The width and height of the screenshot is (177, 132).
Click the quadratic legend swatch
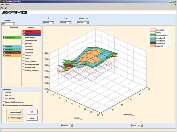153,30
